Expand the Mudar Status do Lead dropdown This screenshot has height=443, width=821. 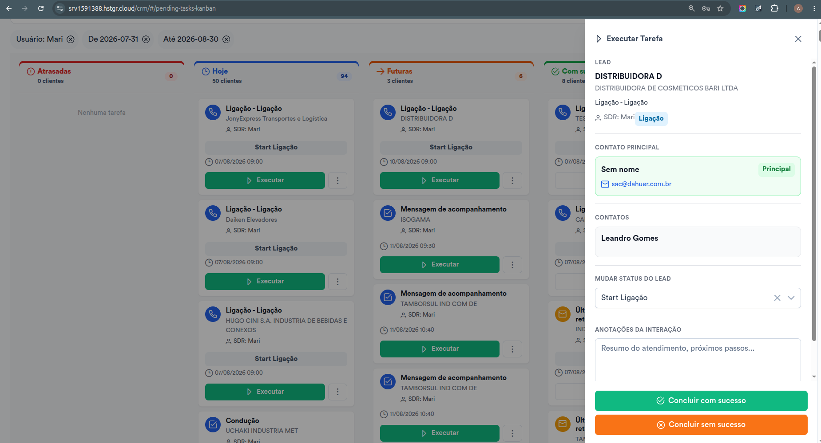(791, 298)
